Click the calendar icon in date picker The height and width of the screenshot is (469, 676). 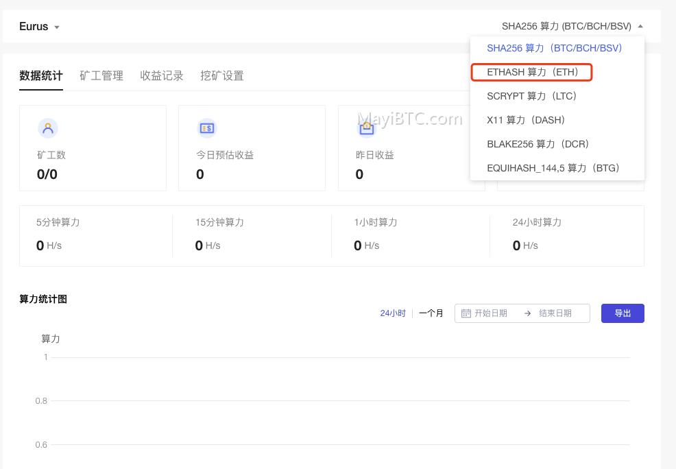[466, 313]
